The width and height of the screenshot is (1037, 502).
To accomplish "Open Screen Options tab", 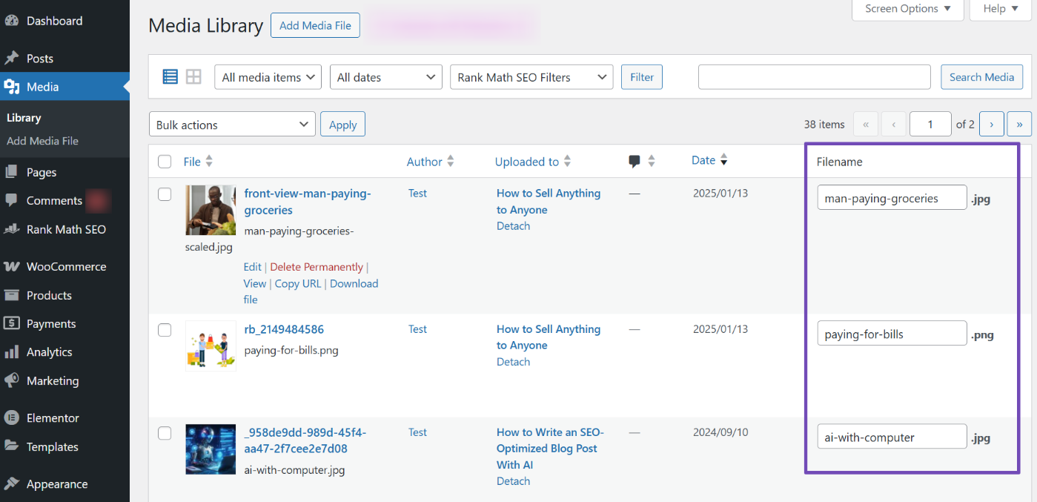I will click(x=909, y=9).
